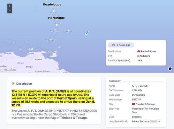
Task: Select the blue vessel marker on map
Action: click(87, 33)
